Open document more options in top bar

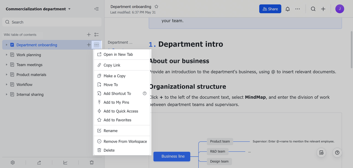pos(298,9)
